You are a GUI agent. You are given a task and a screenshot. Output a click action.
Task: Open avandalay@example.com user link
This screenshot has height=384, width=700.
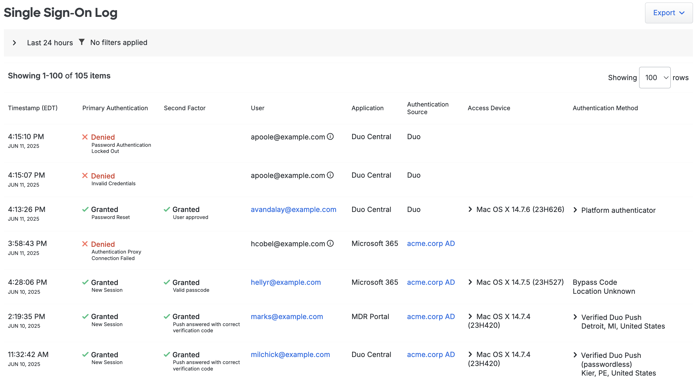pos(293,209)
